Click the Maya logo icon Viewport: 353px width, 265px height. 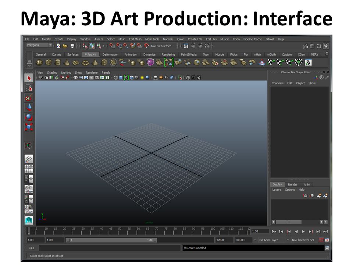click(29, 220)
